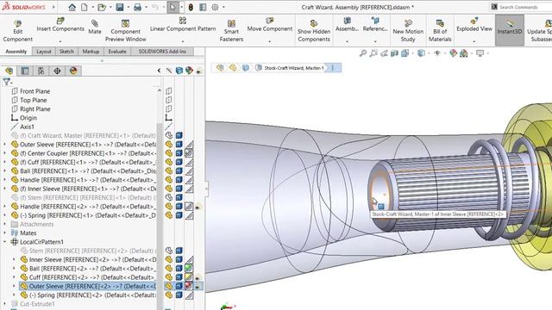Open ConfigurationManager tab icon
This screenshot has width=552, height=310.
(41, 71)
